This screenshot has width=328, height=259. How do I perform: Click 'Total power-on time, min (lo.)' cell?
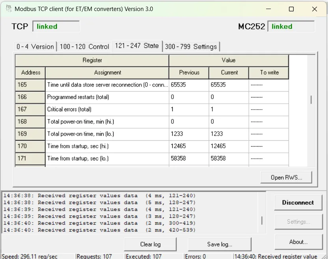tap(107, 134)
